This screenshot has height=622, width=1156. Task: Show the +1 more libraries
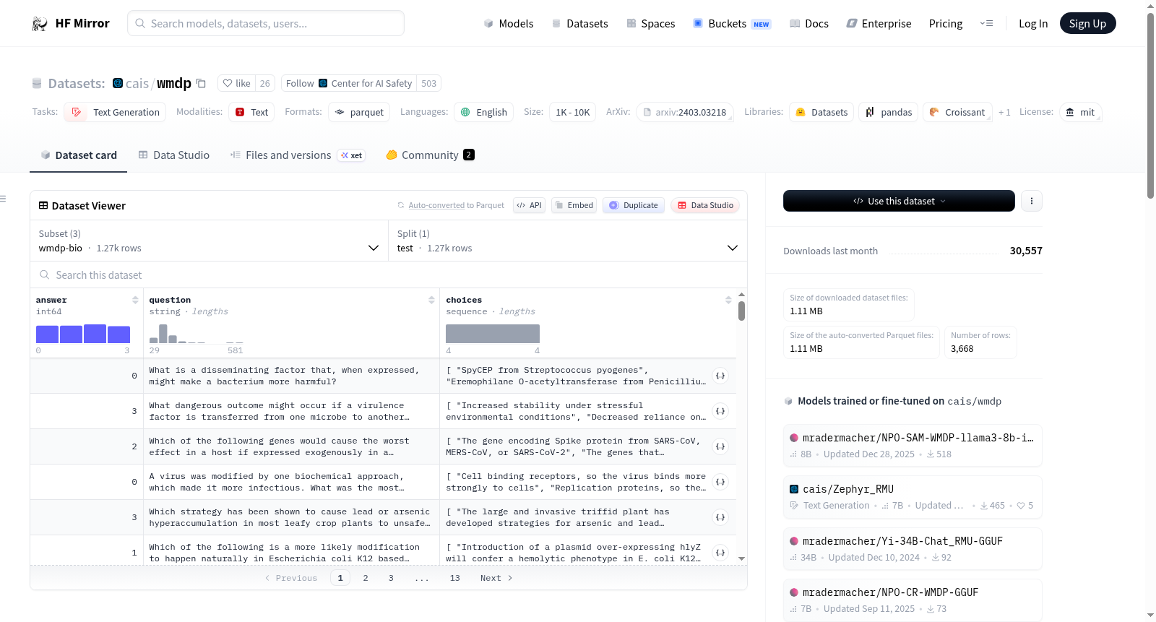[x=1004, y=112]
